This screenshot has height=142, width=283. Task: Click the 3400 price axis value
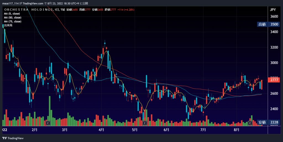coord(274,32)
